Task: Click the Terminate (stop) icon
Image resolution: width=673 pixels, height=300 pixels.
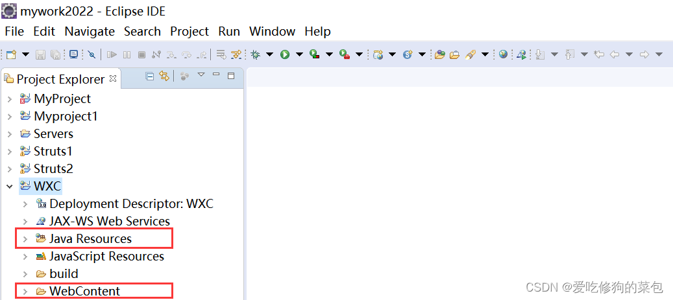Action: pos(141,54)
